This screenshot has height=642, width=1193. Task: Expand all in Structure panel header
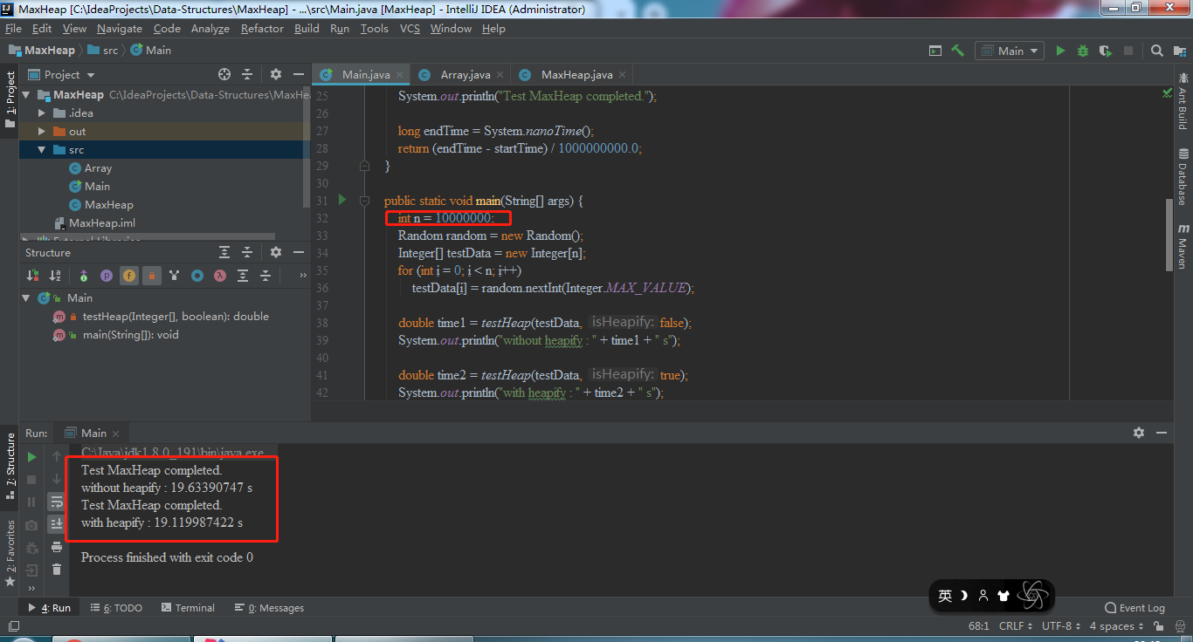pos(224,252)
